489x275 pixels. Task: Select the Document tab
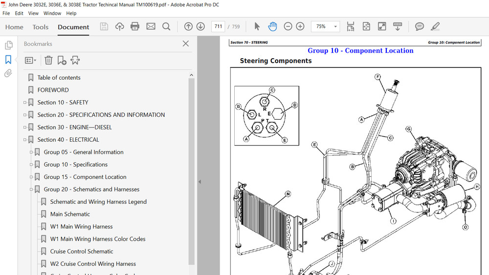[73, 27]
